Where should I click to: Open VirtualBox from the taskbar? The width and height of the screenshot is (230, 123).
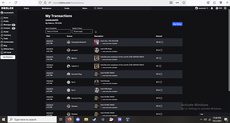pos(128,119)
